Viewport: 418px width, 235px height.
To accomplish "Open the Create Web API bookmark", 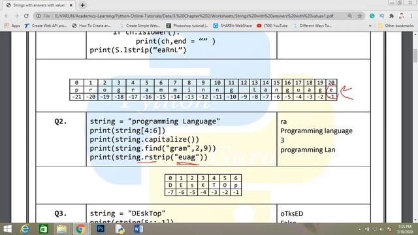I will [x=46, y=25].
